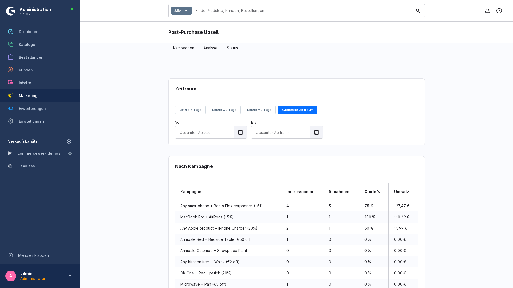Click the Erweiterungen plug icon
The image size is (513, 288).
[11, 109]
